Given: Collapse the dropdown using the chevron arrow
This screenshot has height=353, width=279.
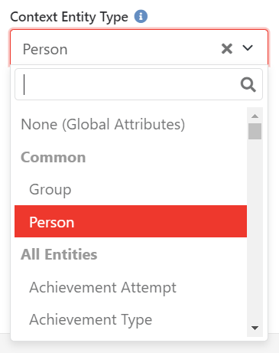Looking at the screenshot, I should (x=248, y=47).
